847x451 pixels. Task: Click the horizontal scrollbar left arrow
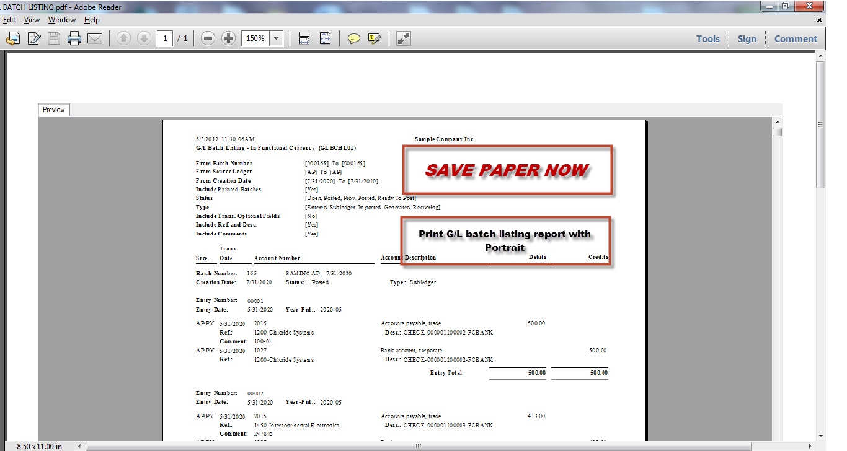pos(80,446)
